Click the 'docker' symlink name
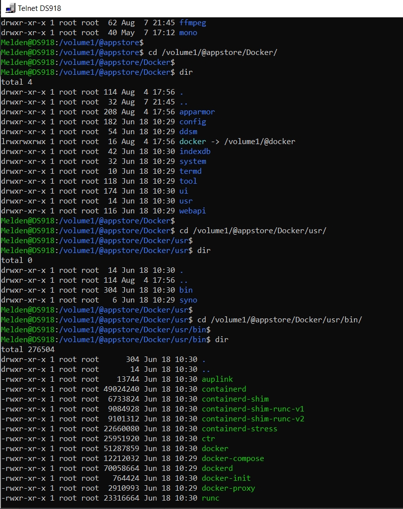The height and width of the screenshot is (509, 403). coord(193,142)
